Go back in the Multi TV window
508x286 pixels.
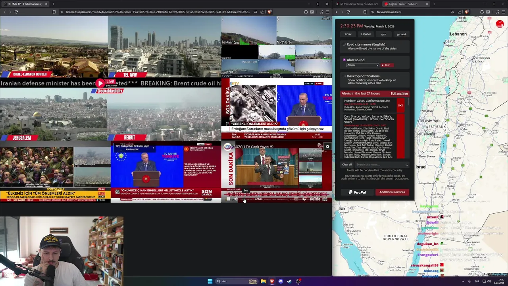4,12
